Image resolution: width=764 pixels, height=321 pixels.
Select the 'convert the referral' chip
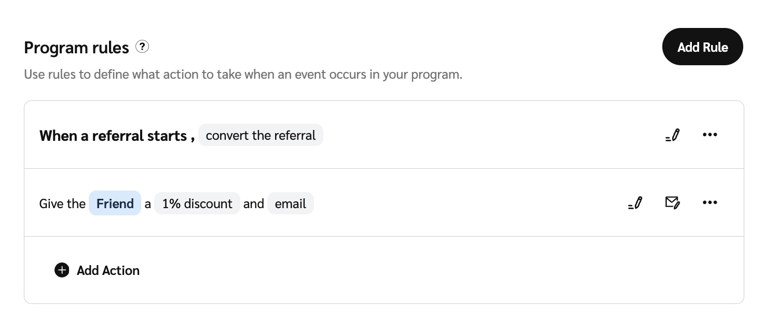[261, 136]
